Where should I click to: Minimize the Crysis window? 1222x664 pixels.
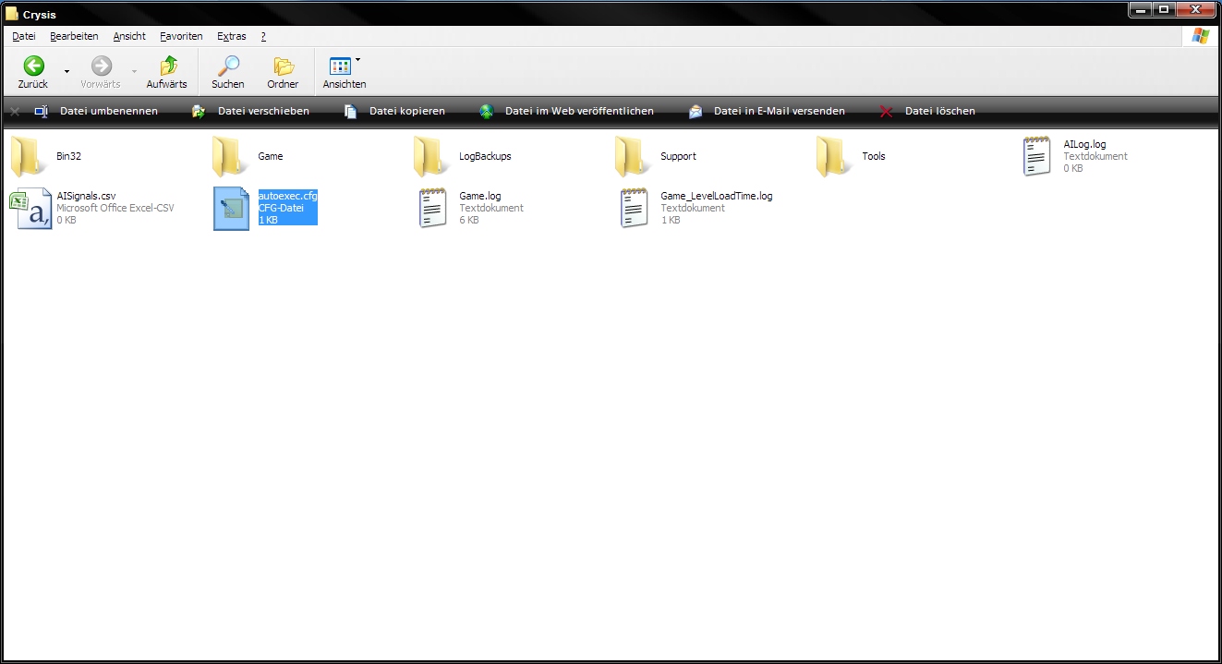click(x=1142, y=9)
